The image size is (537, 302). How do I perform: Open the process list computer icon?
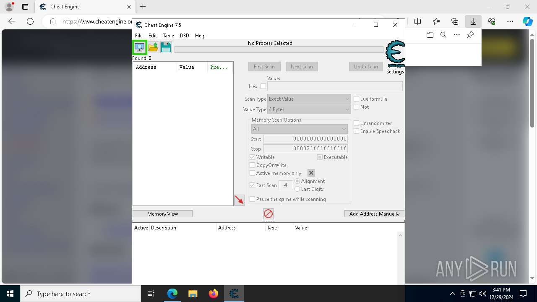click(x=140, y=47)
